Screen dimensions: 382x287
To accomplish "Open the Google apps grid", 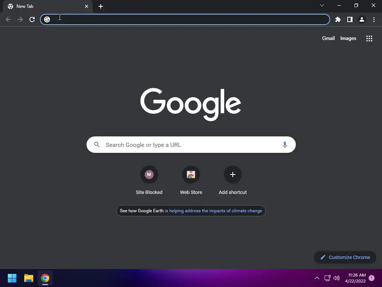I will 369,38.
